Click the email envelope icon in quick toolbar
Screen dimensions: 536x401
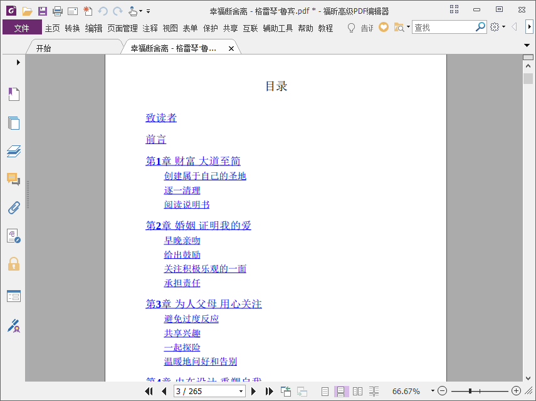point(73,12)
